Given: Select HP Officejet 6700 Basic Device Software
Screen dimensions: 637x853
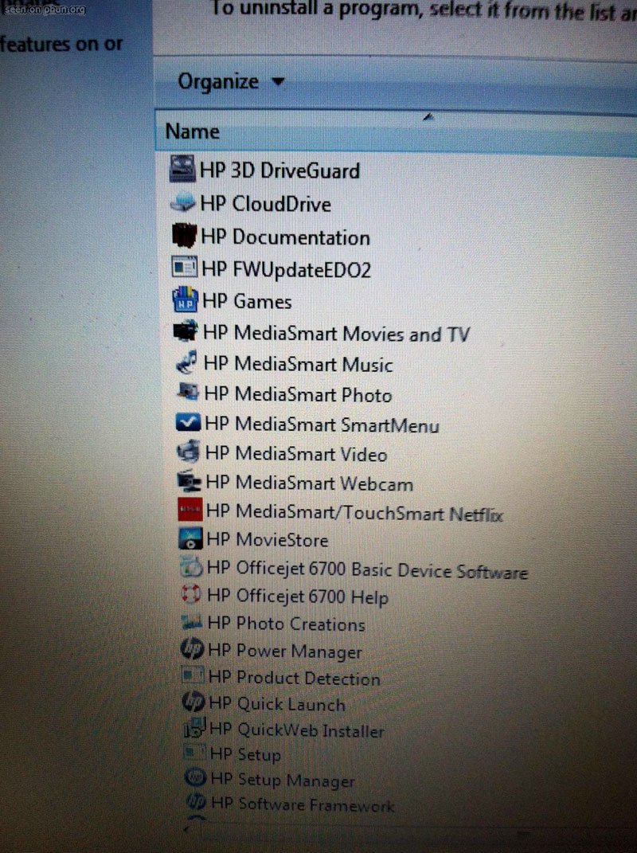Looking at the screenshot, I should pos(367,569).
